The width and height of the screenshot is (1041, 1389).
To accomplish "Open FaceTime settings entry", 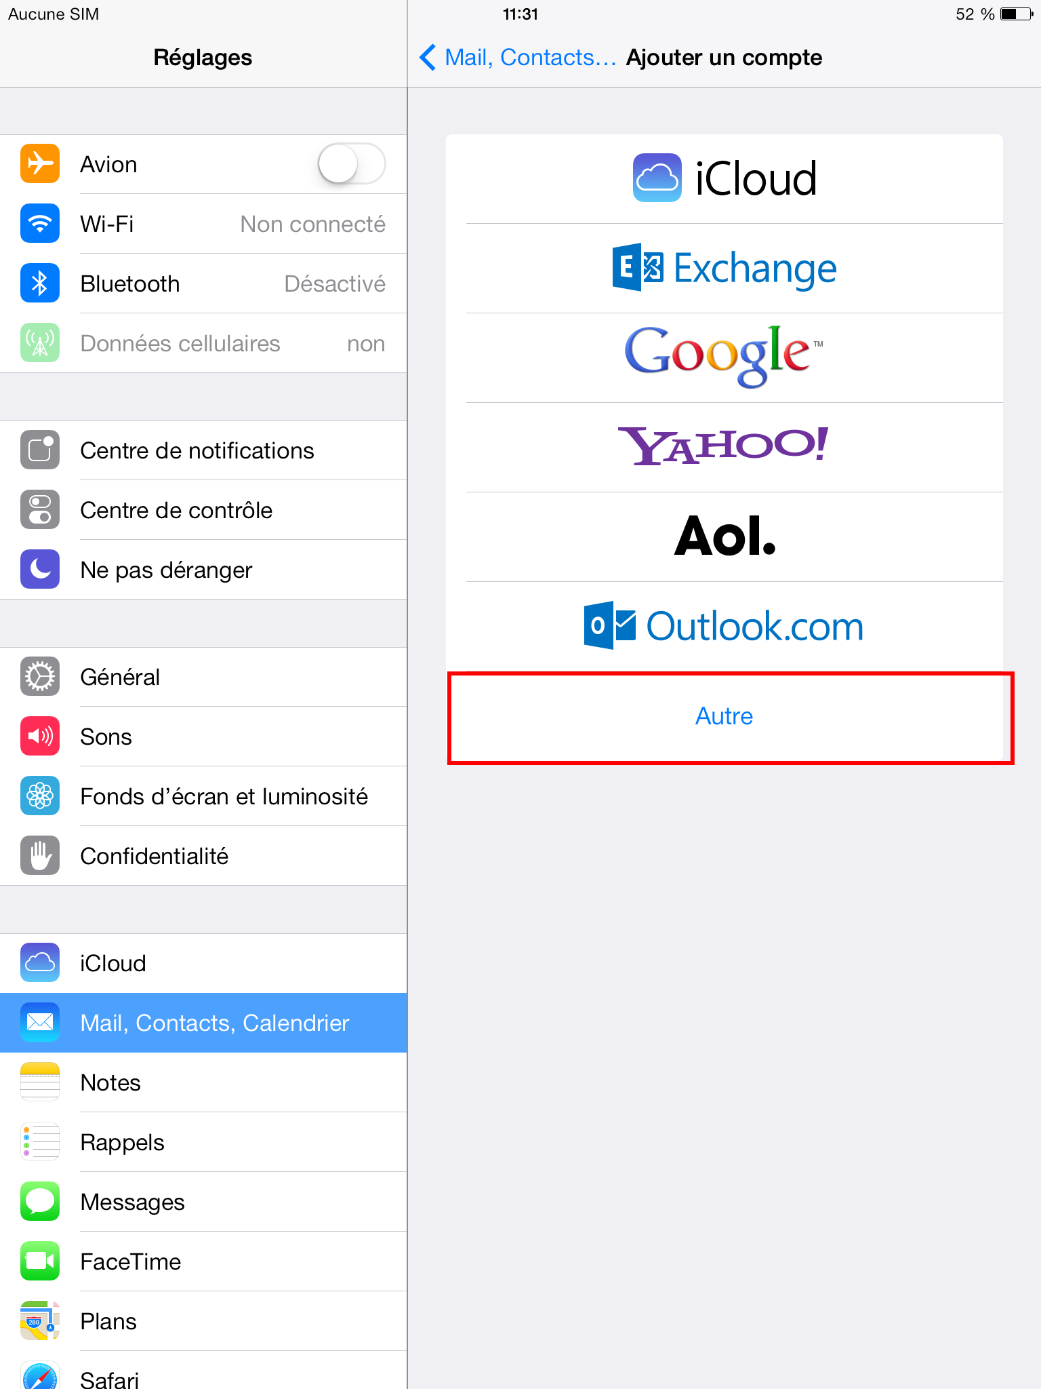I will click(203, 1261).
